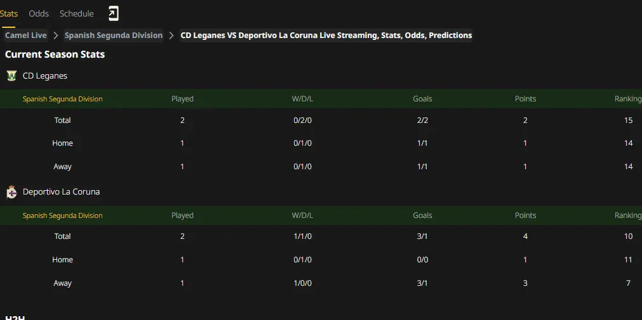The height and width of the screenshot is (320, 642).
Task: Click the Deportivo La Coruna team name
Action: pos(62,191)
